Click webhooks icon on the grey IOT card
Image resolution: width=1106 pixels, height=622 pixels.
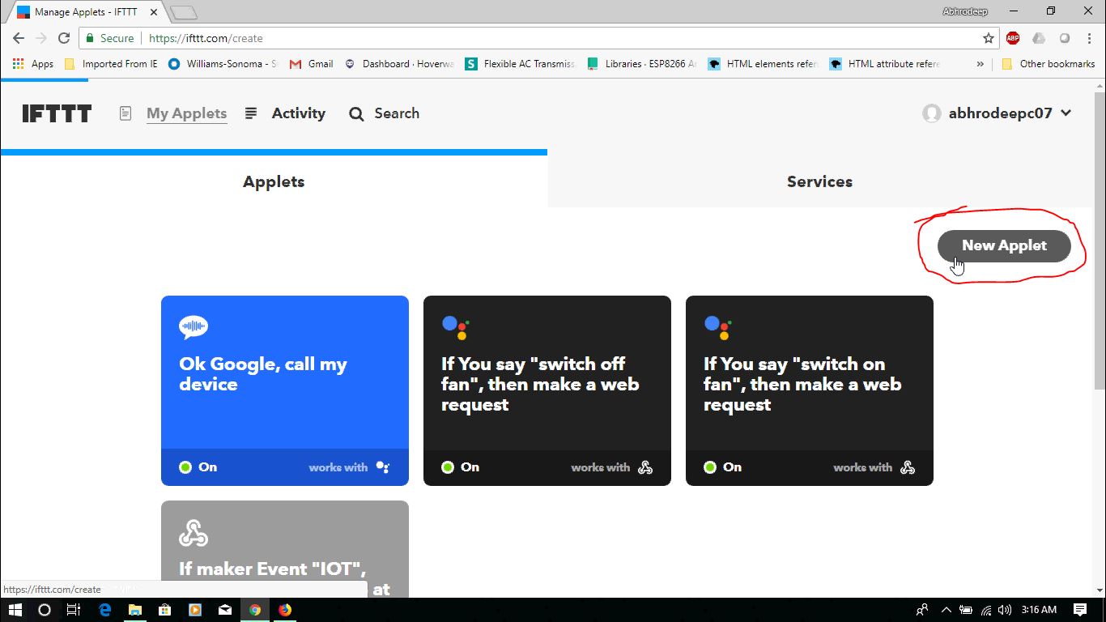click(x=194, y=532)
